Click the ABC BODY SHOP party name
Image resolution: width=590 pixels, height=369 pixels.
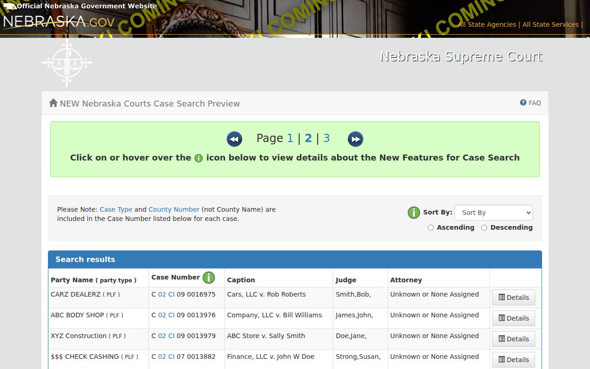click(77, 315)
